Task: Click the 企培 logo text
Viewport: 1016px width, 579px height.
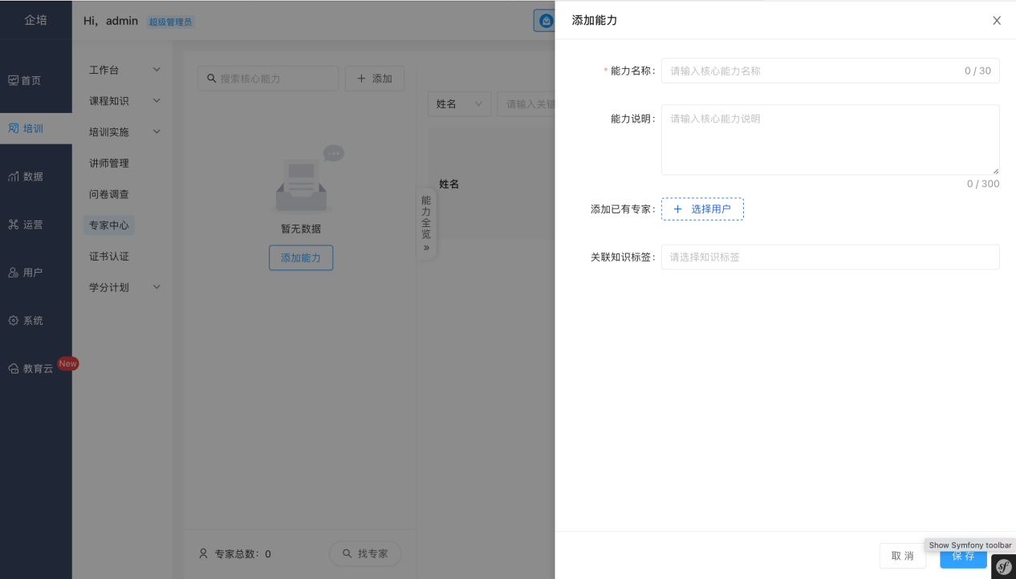Action: click(35, 20)
